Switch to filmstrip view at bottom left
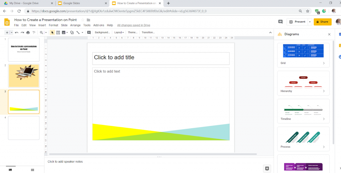The height and width of the screenshot is (173, 341). (x=10, y=170)
